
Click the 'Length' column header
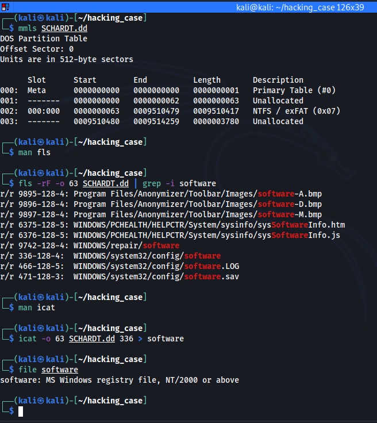coord(207,80)
